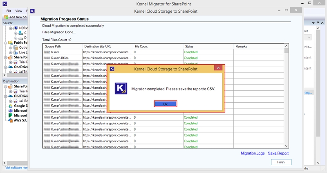The width and height of the screenshot is (327, 173).
Task: Click the Live Exchange icon under Public Folder
Action: point(16,52)
